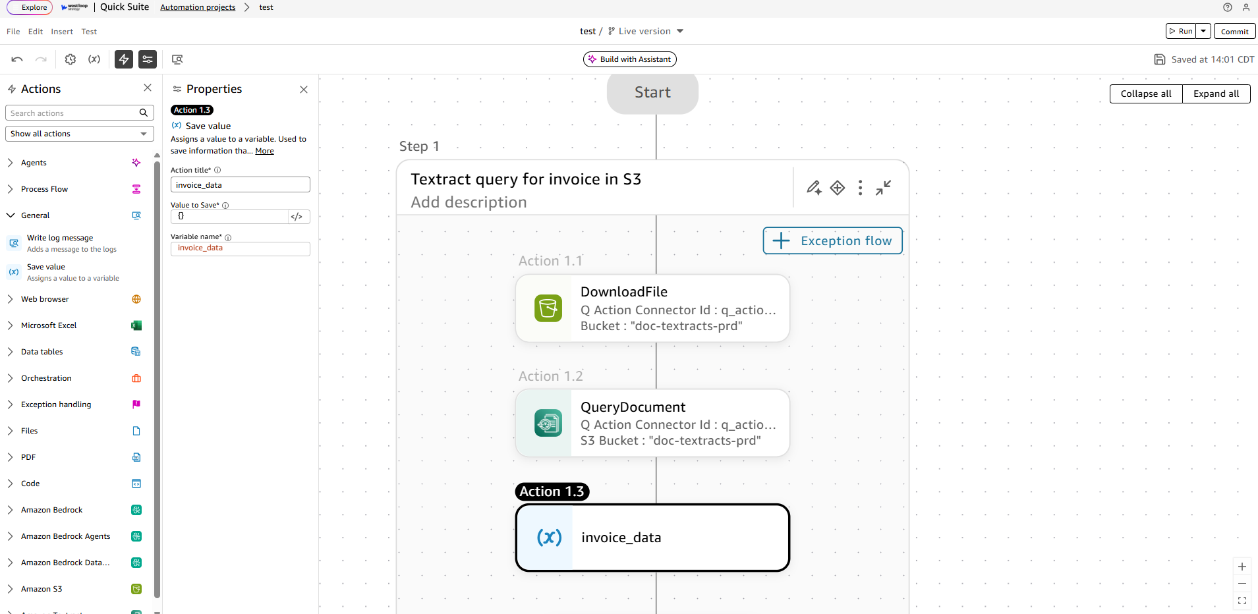Open automation settings via the gear icon
Screen dimensions: 1258x614
click(70, 59)
